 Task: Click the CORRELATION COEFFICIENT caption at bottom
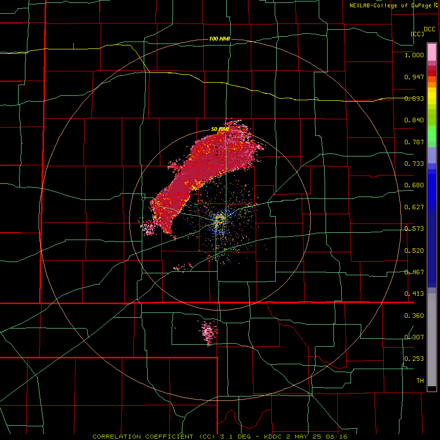tap(220, 437)
